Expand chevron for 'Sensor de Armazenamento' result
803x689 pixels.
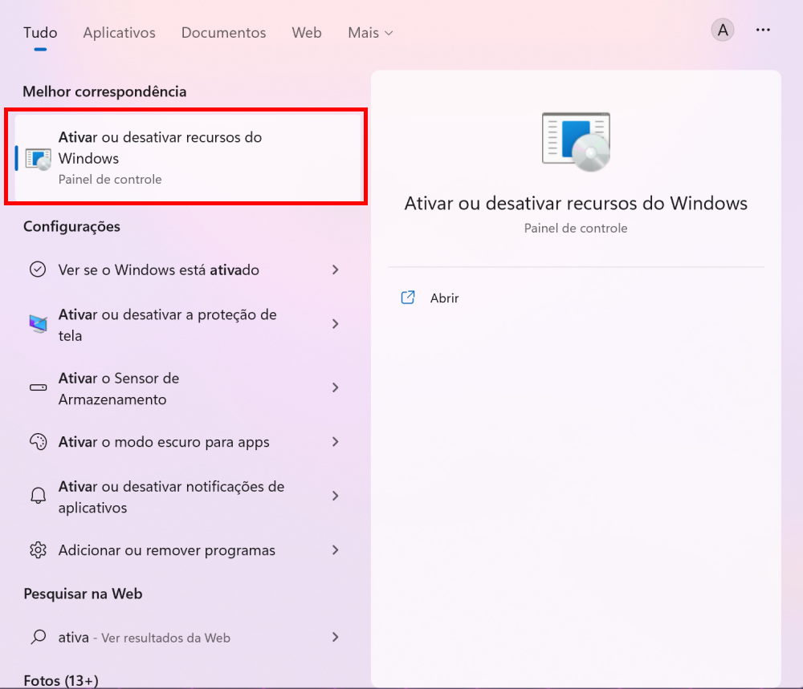coord(336,387)
